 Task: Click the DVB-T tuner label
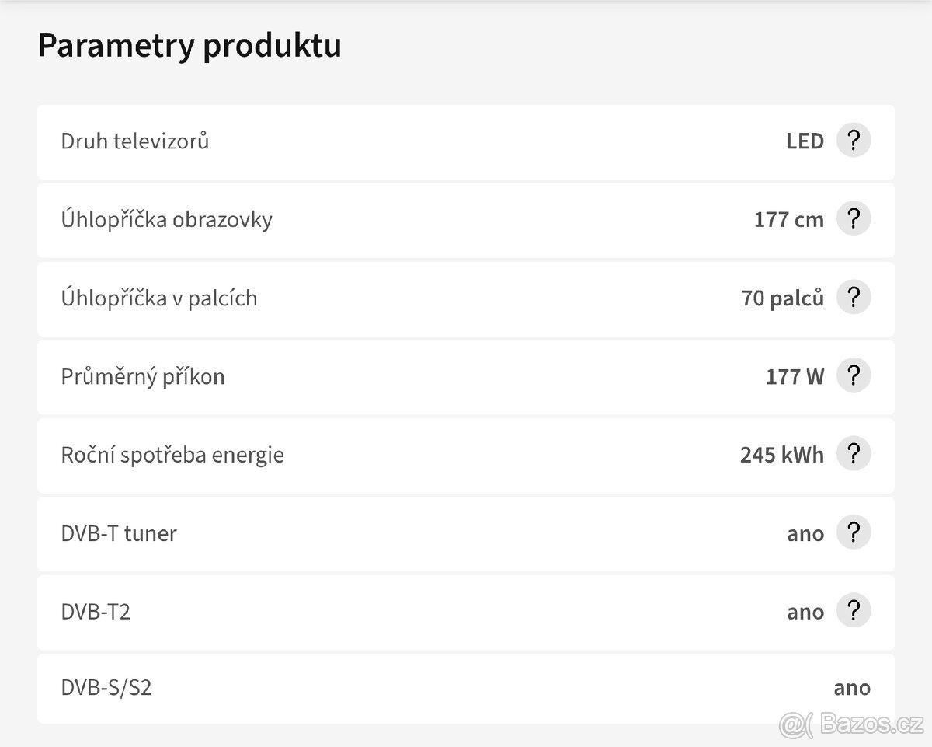(x=119, y=533)
